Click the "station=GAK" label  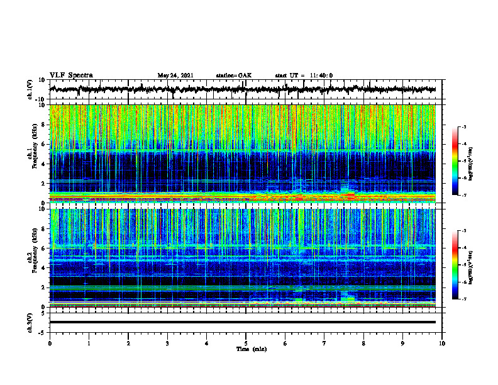pyautogui.click(x=234, y=75)
